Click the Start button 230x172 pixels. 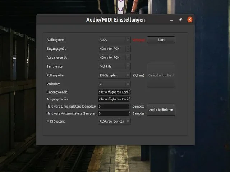[161, 40]
